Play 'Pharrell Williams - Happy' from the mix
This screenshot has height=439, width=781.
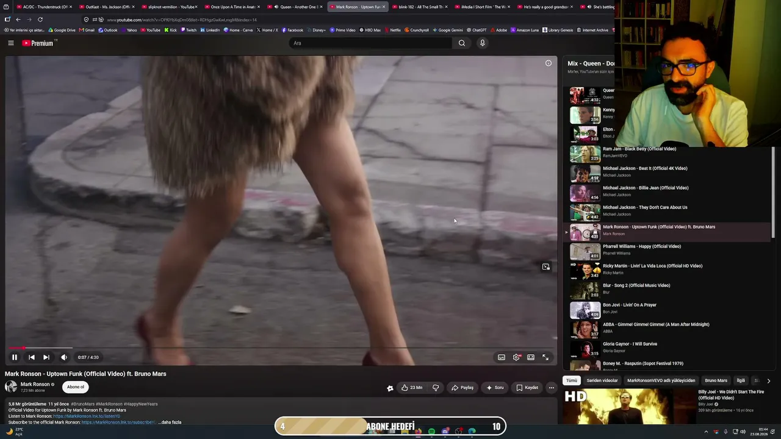[668, 251]
